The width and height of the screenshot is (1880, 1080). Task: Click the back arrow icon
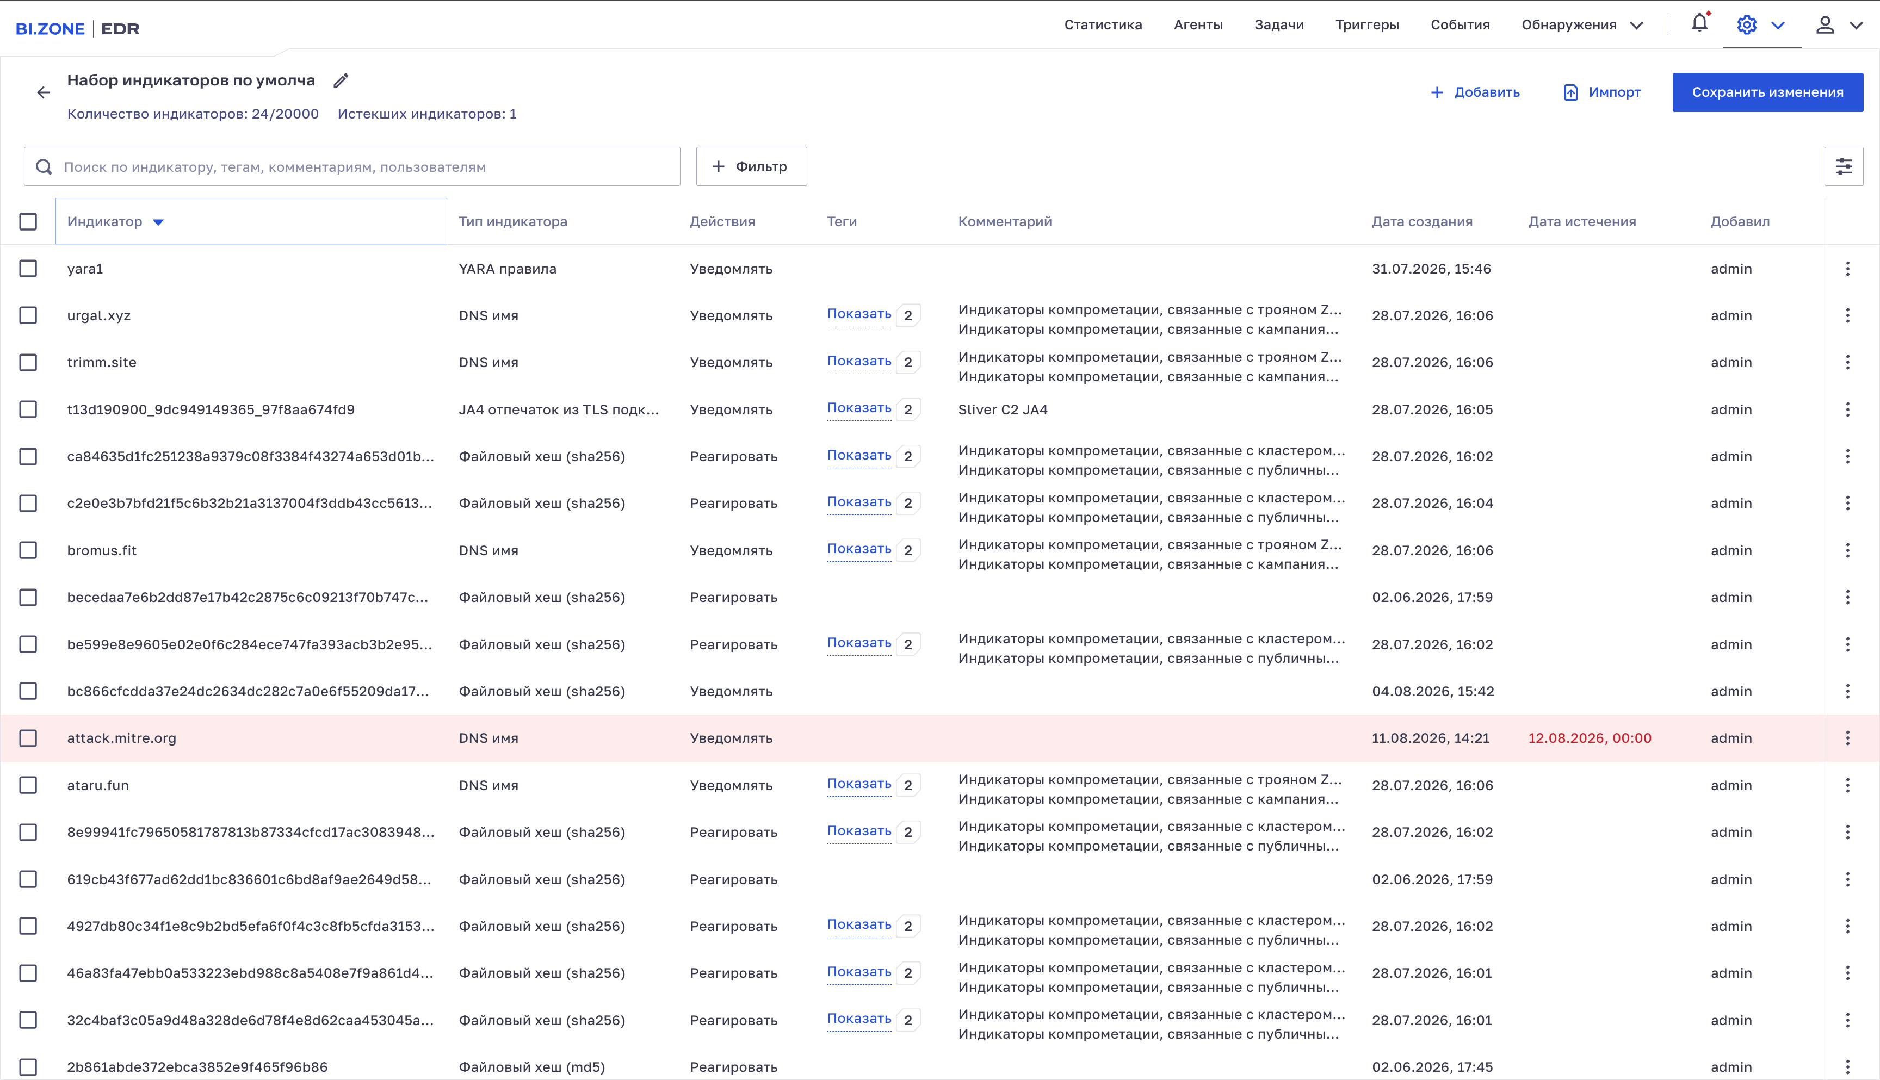click(44, 93)
